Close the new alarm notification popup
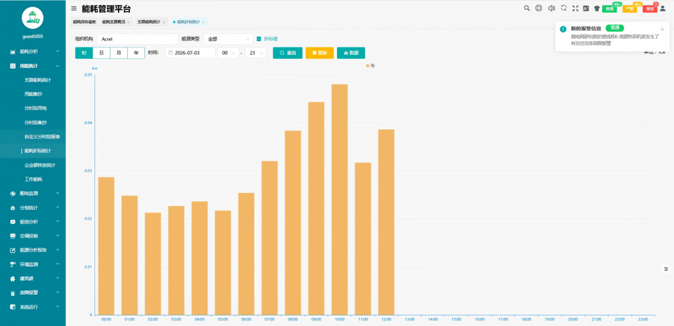This screenshot has height=326, width=674. pos(662,29)
